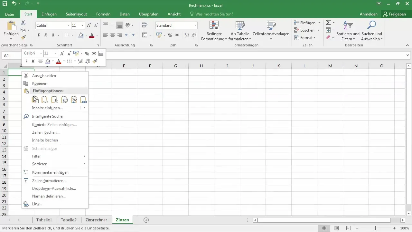Image resolution: width=412 pixels, height=232 pixels.
Task: Click the ribbon Decrease Font Size icon
Action: (x=96, y=25)
